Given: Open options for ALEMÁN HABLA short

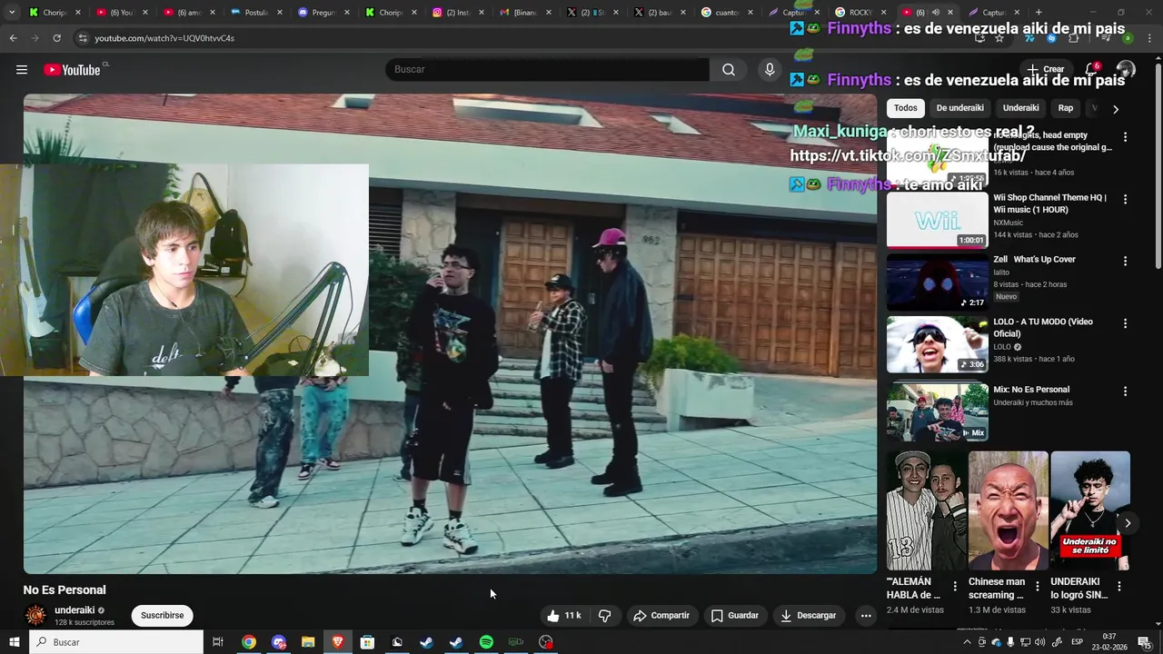Looking at the screenshot, I should click(x=955, y=587).
